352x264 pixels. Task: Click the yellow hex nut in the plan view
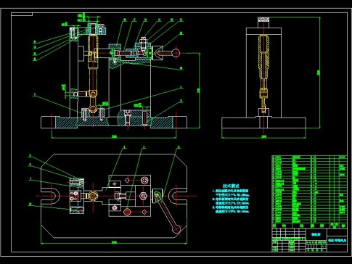(93, 195)
